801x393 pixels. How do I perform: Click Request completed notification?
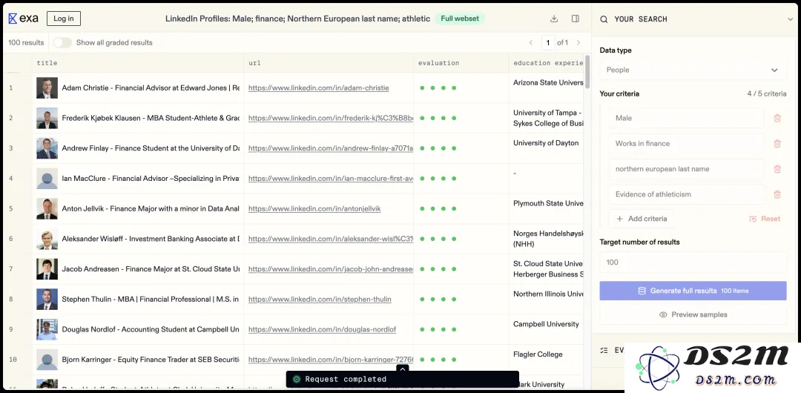coord(403,379)
